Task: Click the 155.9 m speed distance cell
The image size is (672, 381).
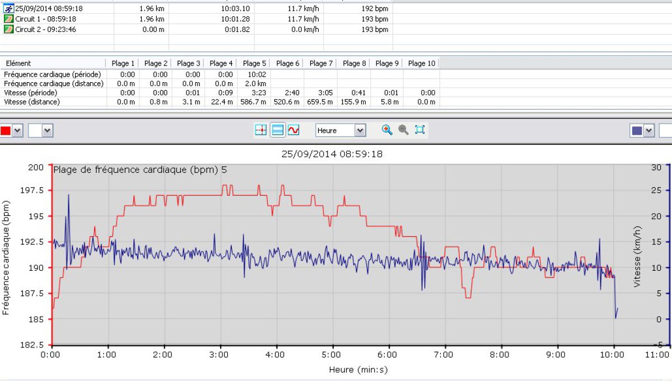Action: pyautogui.click(x=353, y=102)
